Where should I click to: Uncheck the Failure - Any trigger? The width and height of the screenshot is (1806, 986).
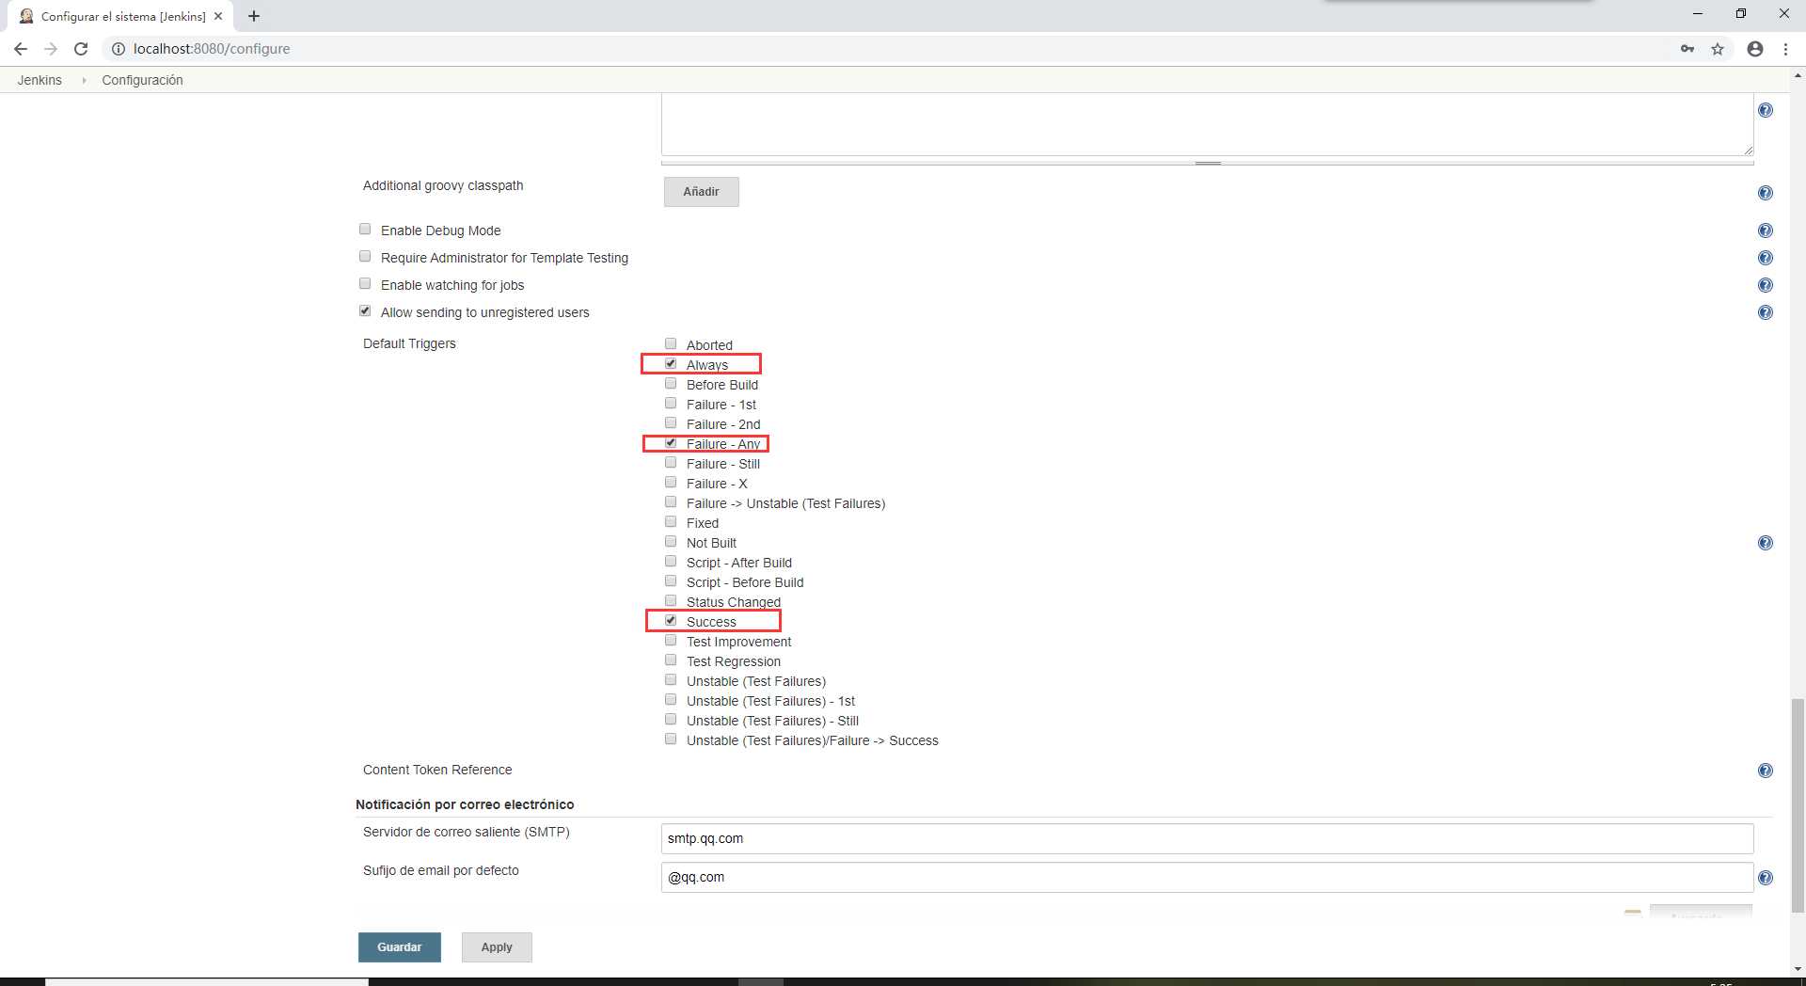pyautogui.click(x=671, y=442)
